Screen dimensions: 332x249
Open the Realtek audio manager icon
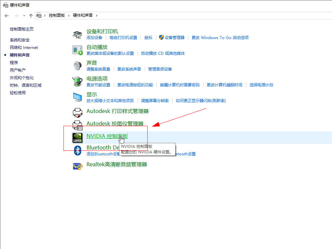(x=78, y=166)
